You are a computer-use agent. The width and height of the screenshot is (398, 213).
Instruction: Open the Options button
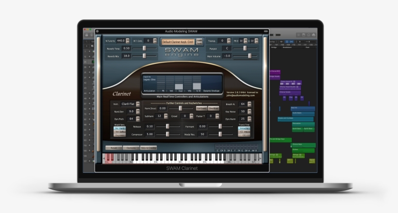(131, 148)
